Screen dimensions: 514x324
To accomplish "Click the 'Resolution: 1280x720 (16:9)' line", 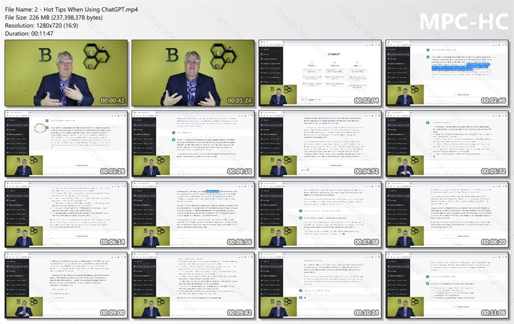I will (x=41, y=26).
